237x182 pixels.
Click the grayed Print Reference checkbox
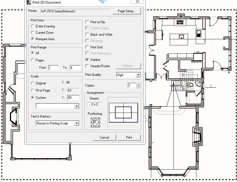point(87,53)
